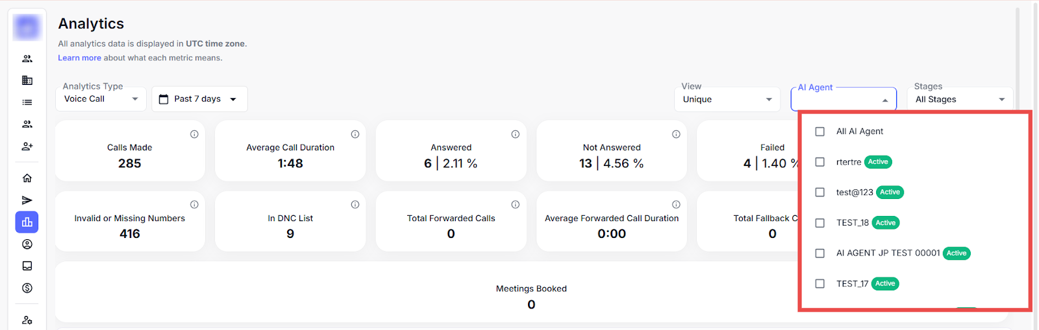Viewport: 1039px width, 330px height.
Task: Open the inbox tray icon
Action: click(x=27, y=266)
